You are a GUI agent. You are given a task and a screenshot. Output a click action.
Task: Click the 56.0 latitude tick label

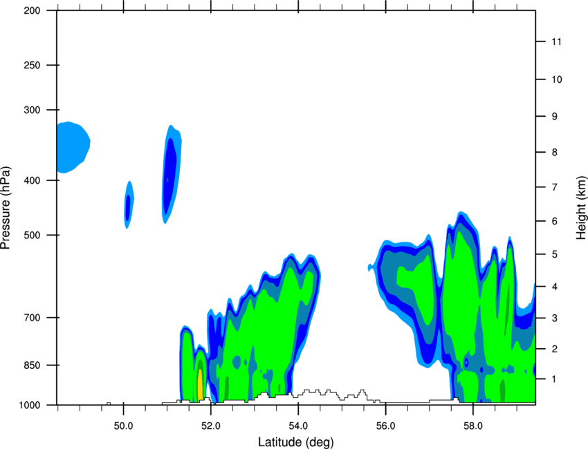(x=386, y=426)
